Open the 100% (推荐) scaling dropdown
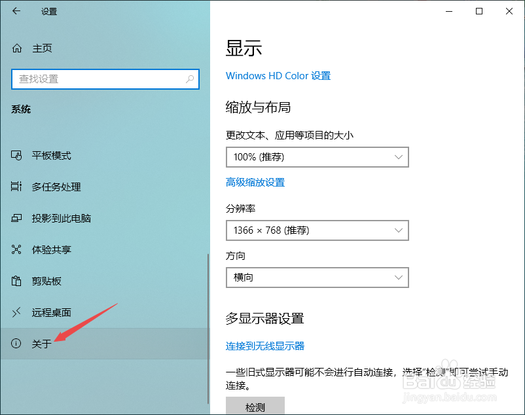525x415 pixels. [x=317, y=157]
